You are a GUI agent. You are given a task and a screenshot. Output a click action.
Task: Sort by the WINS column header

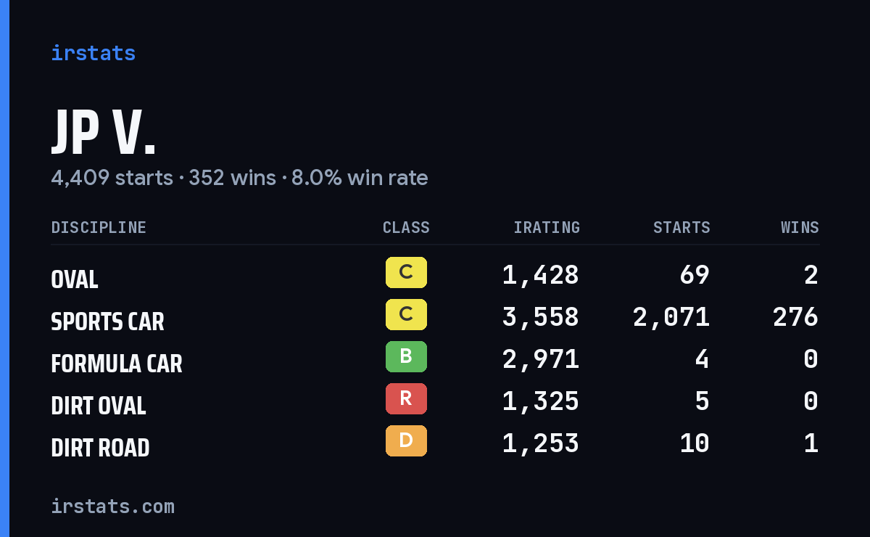[x=800, y=228]
